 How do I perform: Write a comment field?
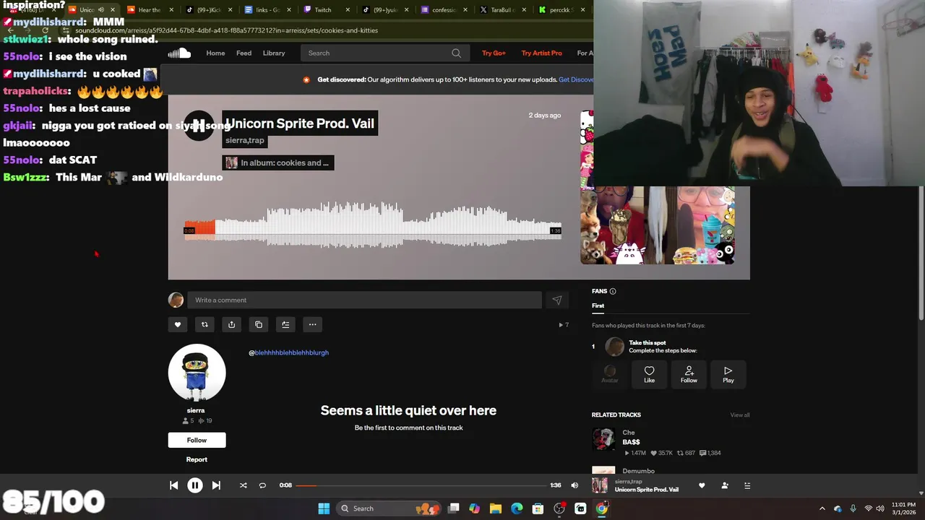coord(364,300)
